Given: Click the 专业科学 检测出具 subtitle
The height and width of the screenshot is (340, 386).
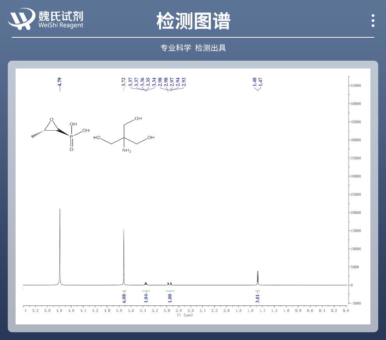Looking at the screenshot, I should point(193,48).
